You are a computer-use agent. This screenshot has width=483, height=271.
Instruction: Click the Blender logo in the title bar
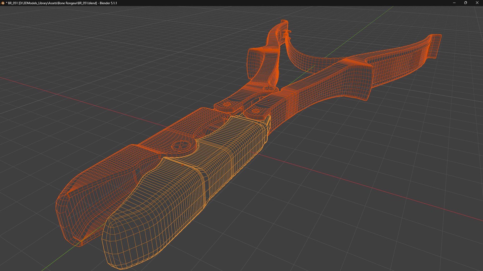tap(3, 3)
